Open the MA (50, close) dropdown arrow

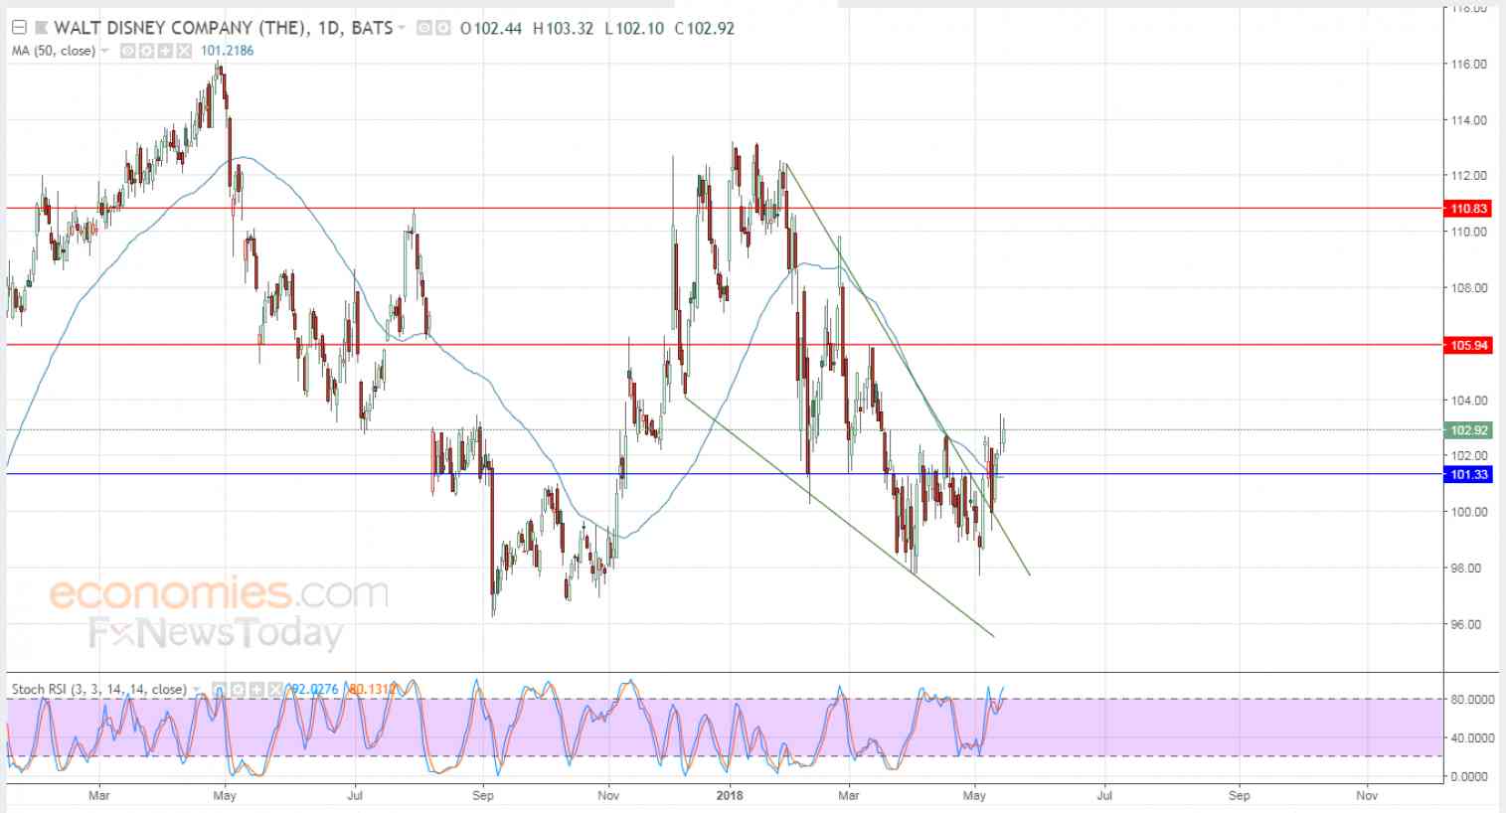tap(105, 51)
